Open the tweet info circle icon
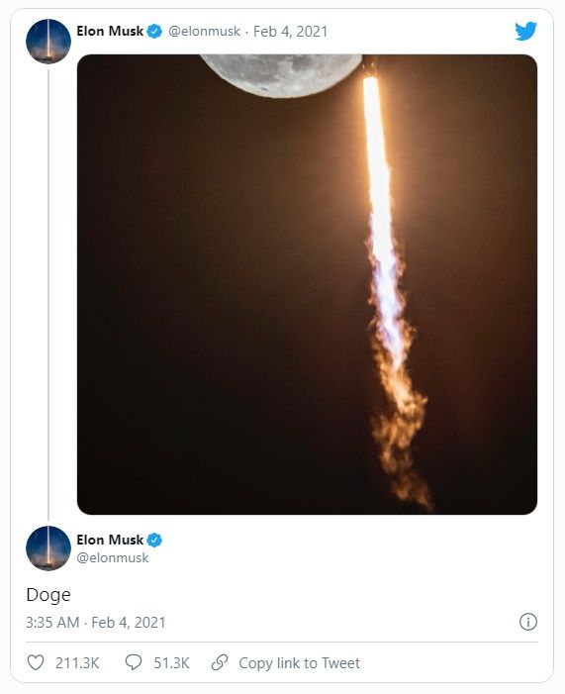Image resolution: width=565 pixels, height=694 pixels. click(527, 622)
